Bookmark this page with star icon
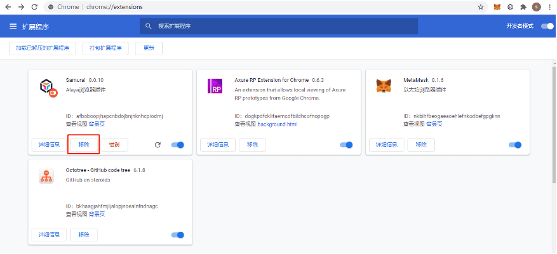 coord(481,7)
